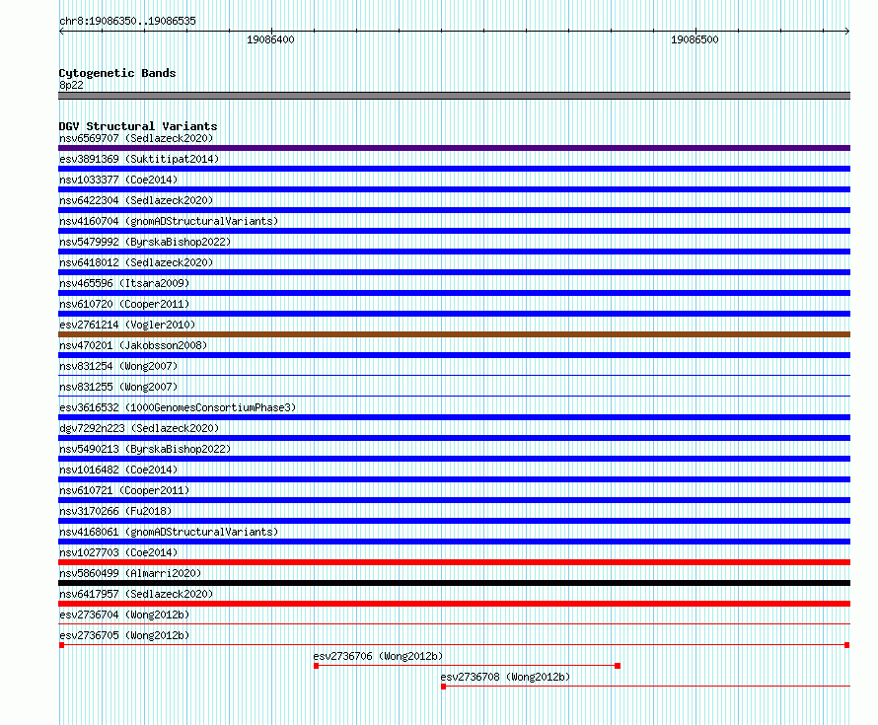Click the nsv6569707 (Sedlazeck2020) variant label
The width and height of the screenshot is (878, 725).
(136, 138)
